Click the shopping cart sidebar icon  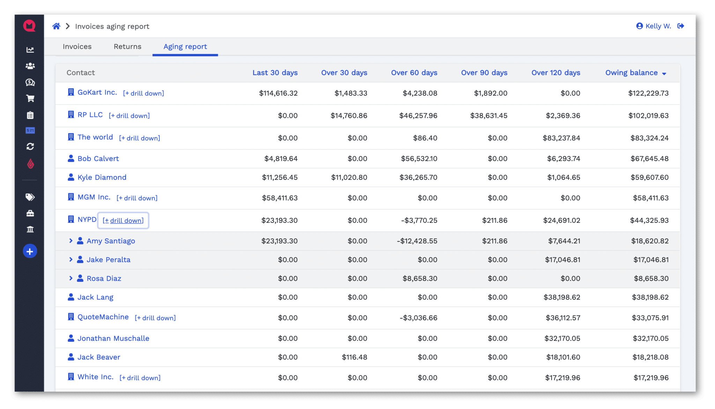(x=30, y=99)
